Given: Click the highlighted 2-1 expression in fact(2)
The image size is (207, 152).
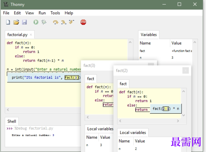Looking at the screenshot, I should [x=166, y=109].
